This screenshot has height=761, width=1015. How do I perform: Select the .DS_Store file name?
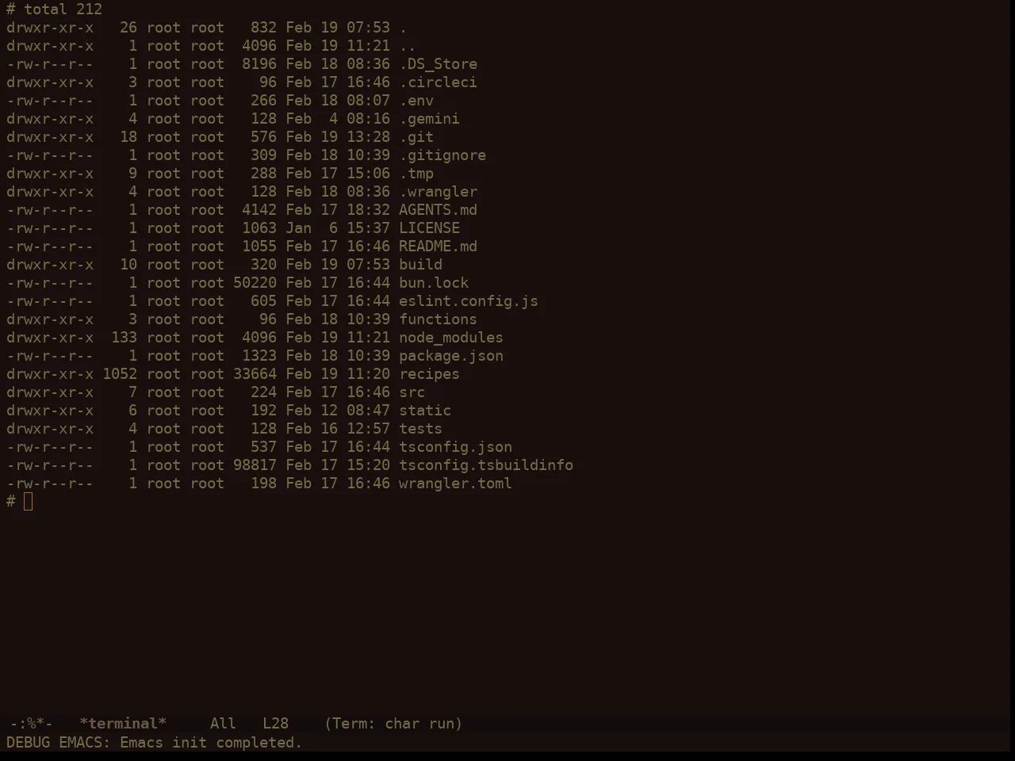pyautogui.click(x=438, y=64)
